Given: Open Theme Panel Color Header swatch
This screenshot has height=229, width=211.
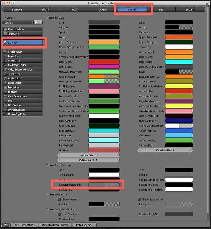Looking at the screenshot, I should pos(104,204).
